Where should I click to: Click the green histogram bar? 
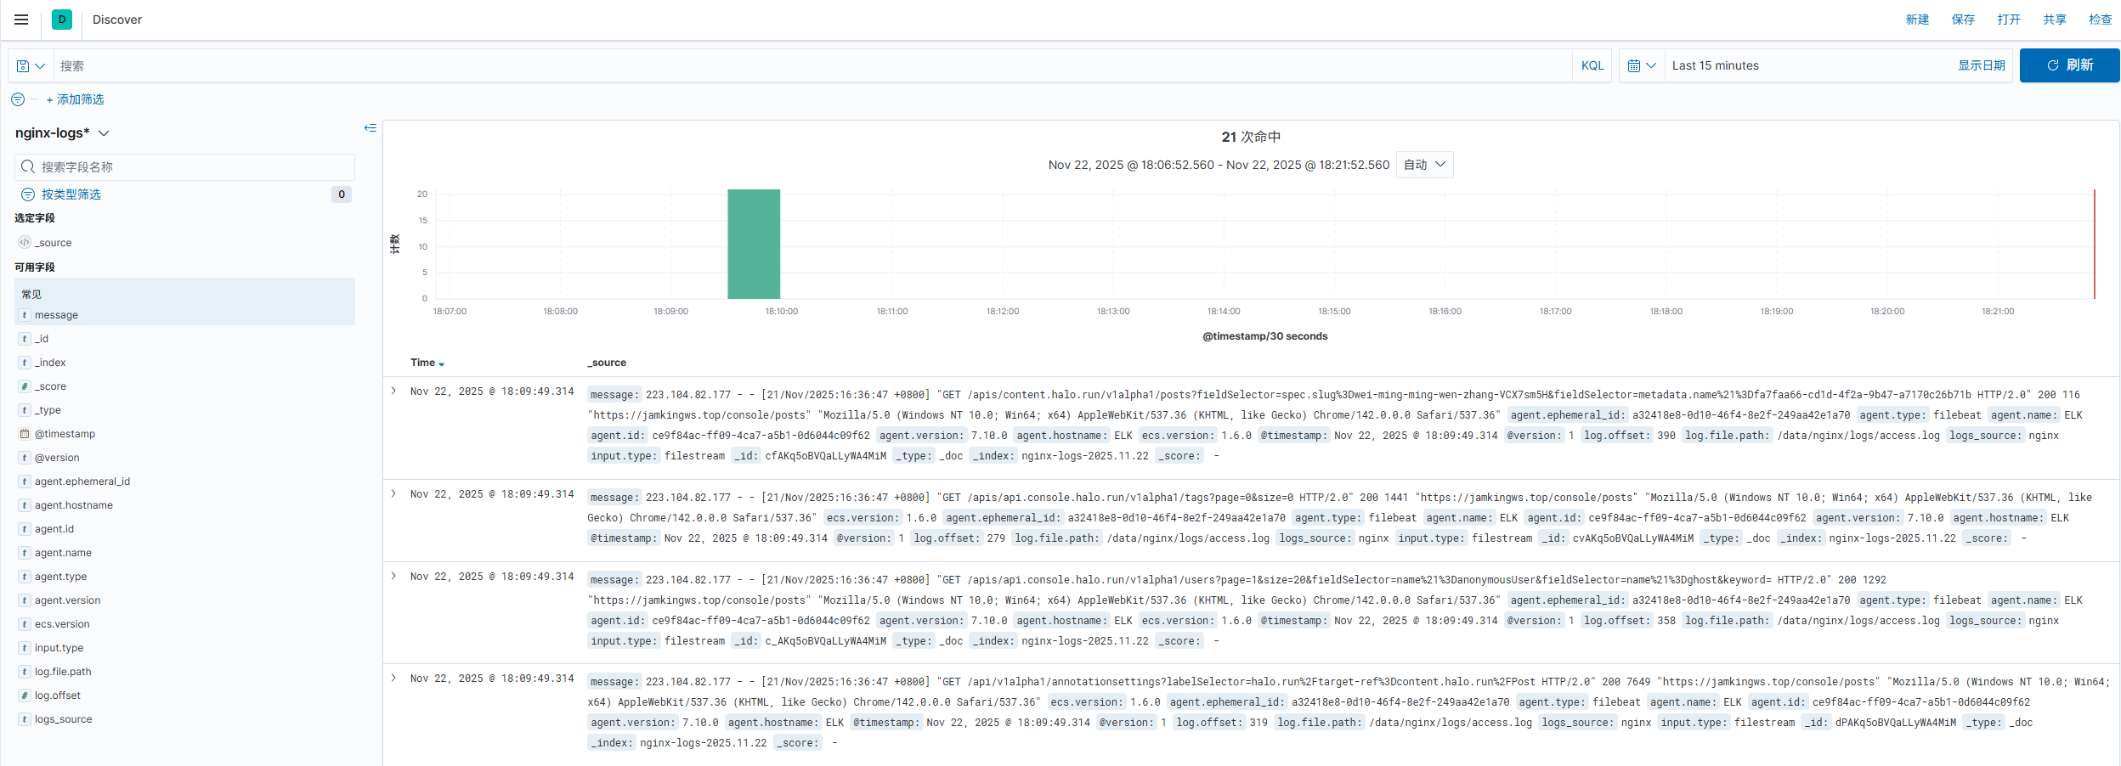pyautogui.click(x=754, y=245)
